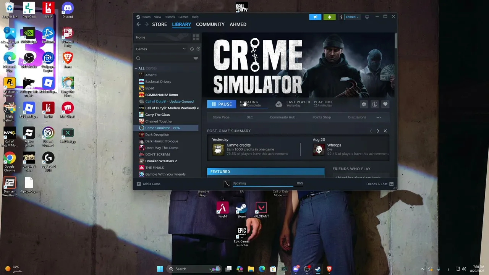Select the Riot Client desktop icon
The image size is (489, 275).
(68, 111)
